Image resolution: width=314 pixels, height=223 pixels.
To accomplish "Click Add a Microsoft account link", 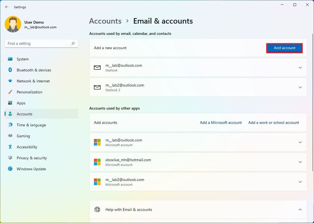I will coord(221,123).
